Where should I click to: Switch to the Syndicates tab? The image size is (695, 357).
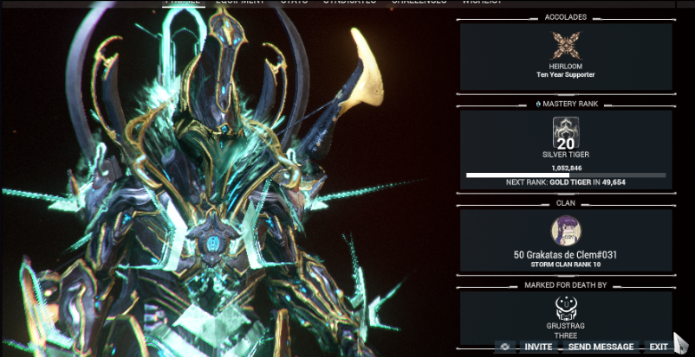pos(349,3)
